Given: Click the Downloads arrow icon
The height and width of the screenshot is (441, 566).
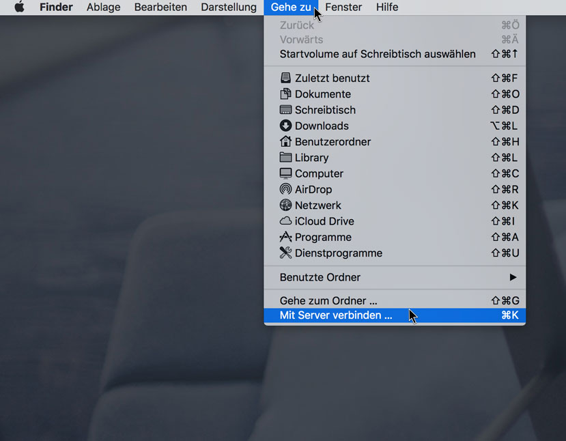Looking at the screenshot, I should coord(285,126).
